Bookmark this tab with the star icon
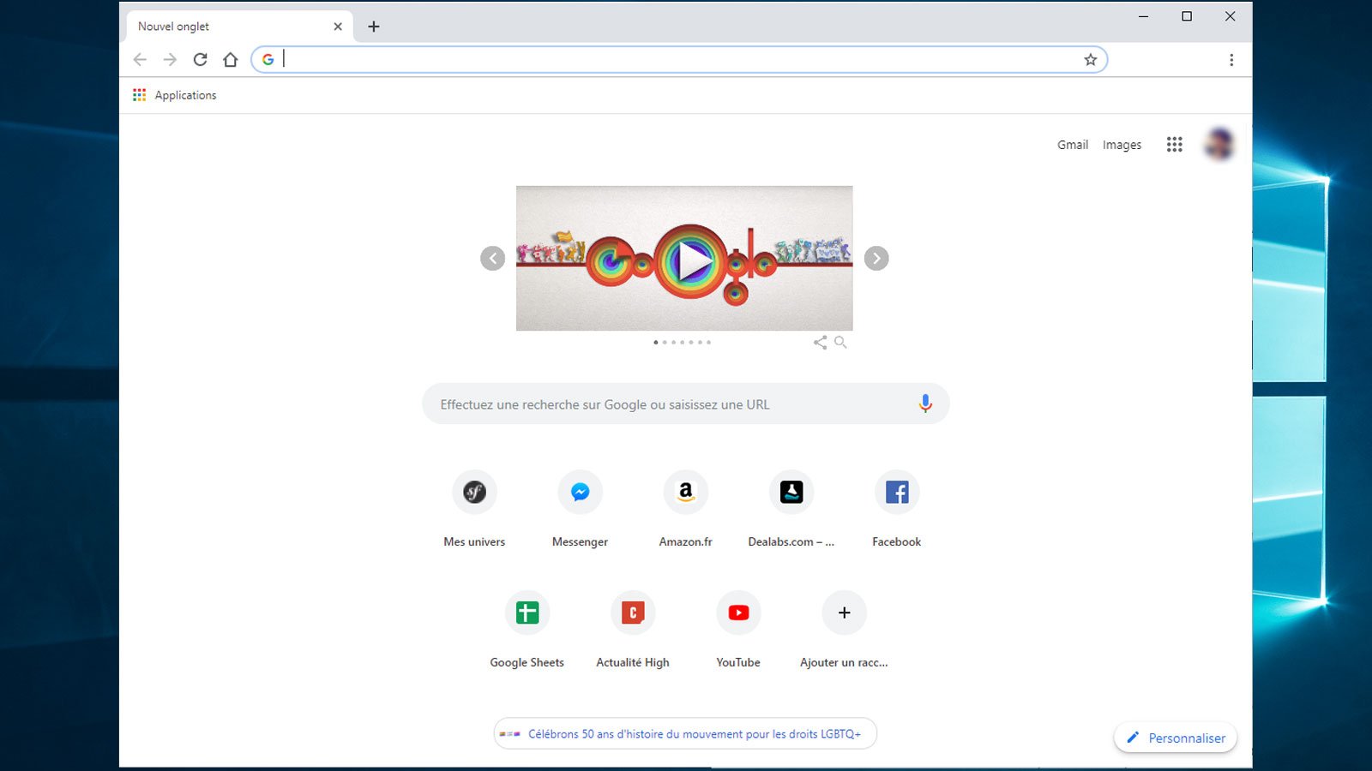1372x771 pixels. [x=1090, y=59]
